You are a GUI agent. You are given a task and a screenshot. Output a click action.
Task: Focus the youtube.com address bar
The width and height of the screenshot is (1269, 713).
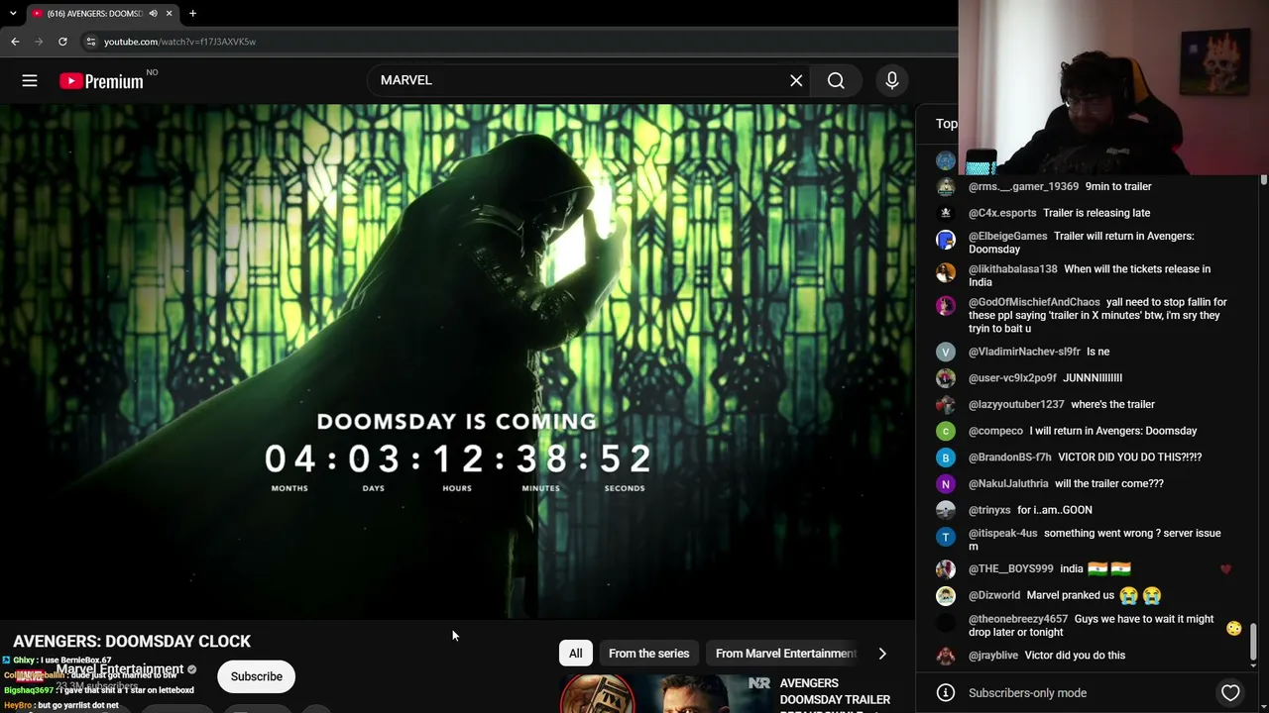click(516, 42)
